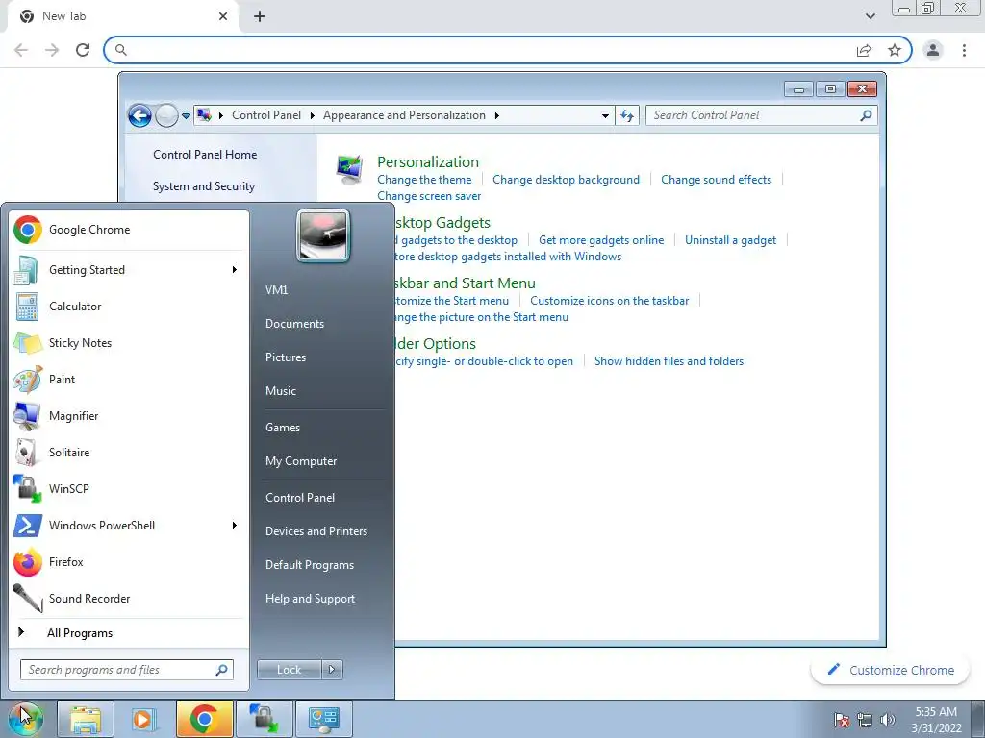Start the Magnifier tool

(x=130, y=415)
